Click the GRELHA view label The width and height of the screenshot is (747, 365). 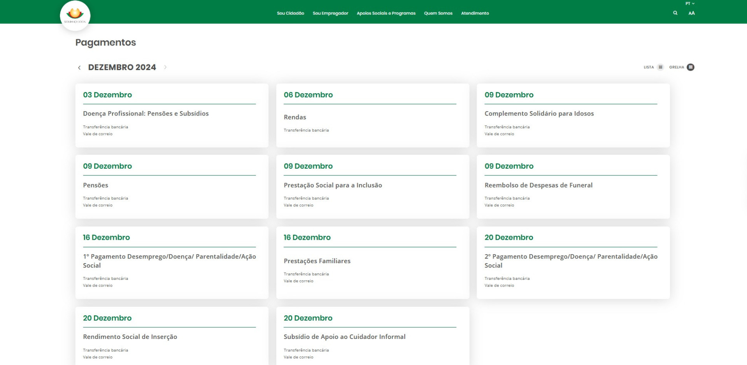(x=677, y=67)
